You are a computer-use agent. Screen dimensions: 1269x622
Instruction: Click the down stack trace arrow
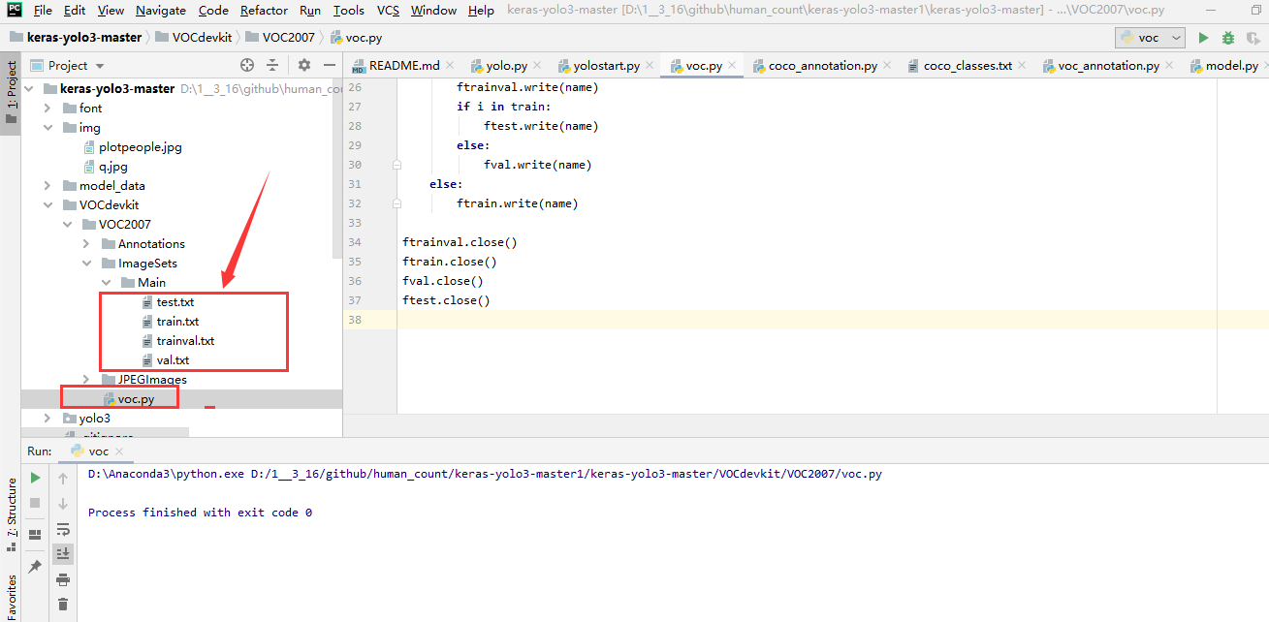click(63, 503)
